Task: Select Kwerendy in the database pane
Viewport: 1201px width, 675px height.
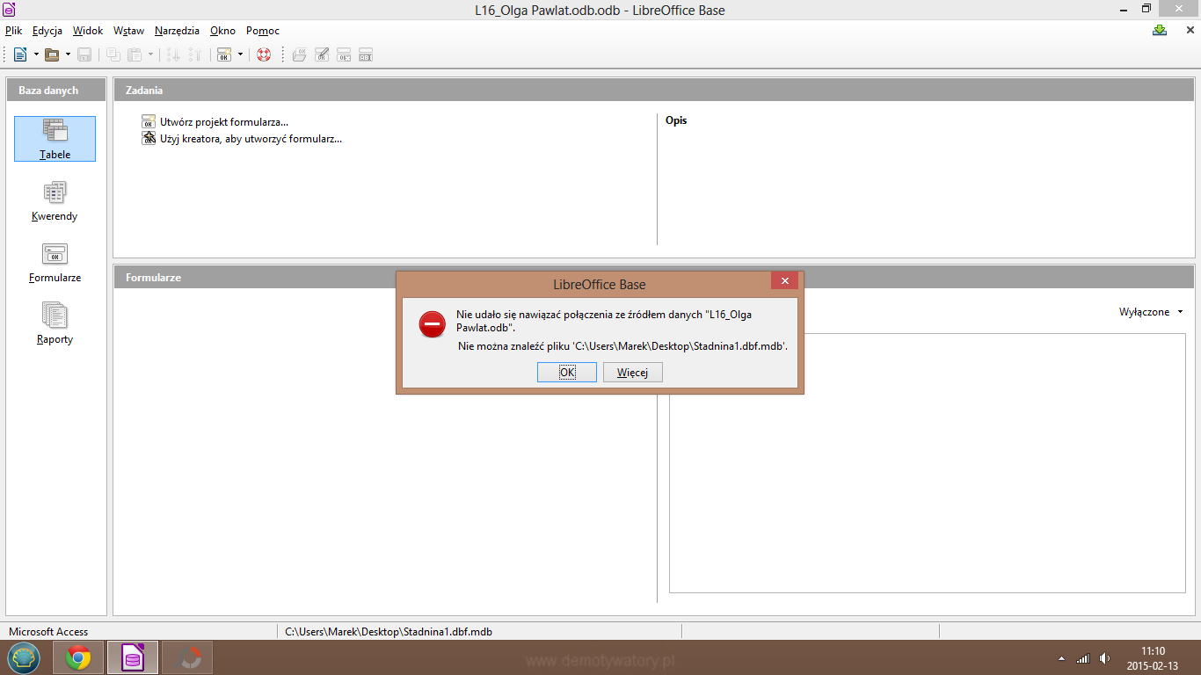Action: tap(55, 200)
